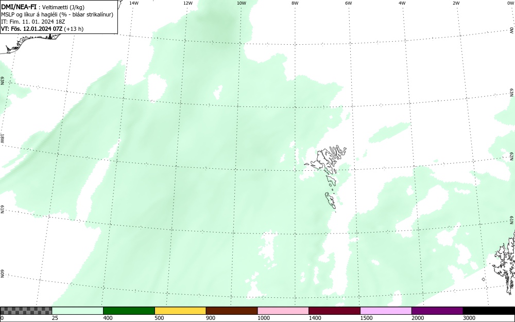This screenshot has height=322, width=515.
Task: Click the "2W" longitude label
Action: (x=456, y=3)
